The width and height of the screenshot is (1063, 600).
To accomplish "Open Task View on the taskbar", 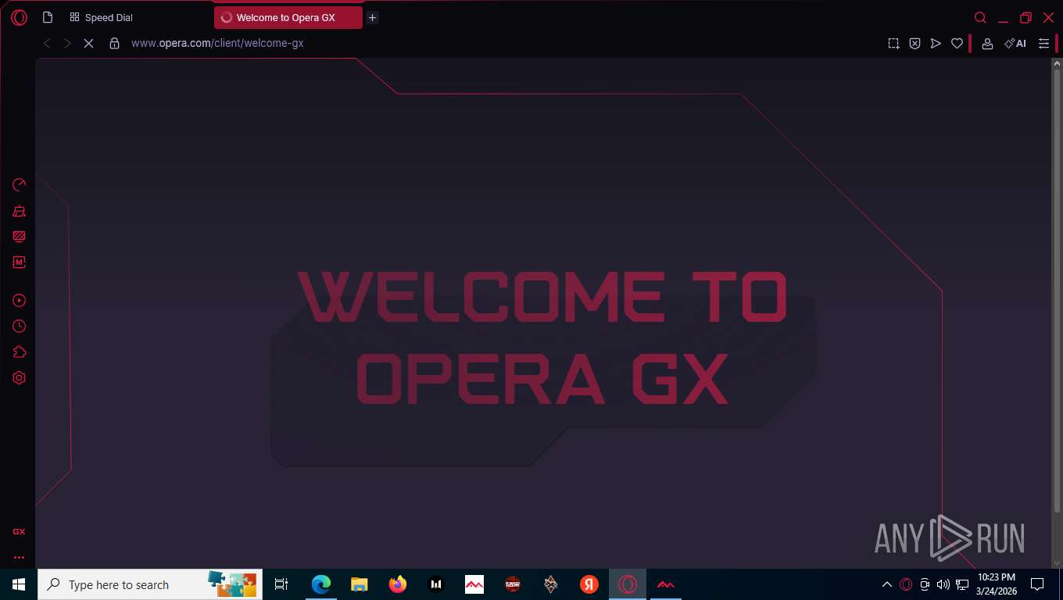I will pyautogui.click(x=281, y=584).
